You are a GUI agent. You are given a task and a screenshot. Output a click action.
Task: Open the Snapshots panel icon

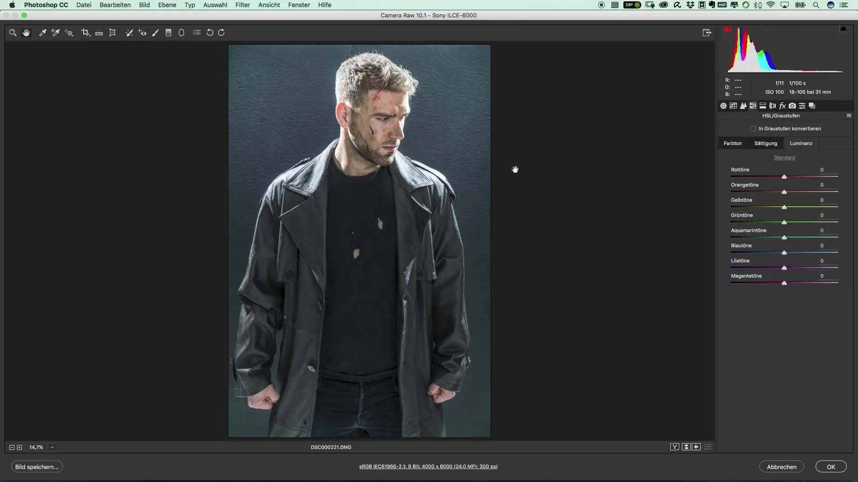812,106
